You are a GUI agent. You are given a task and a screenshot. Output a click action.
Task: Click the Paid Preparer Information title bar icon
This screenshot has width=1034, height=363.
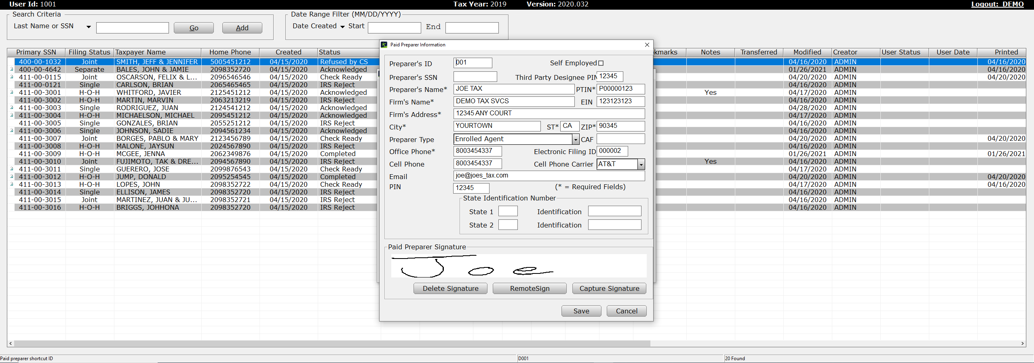[x=384, y=45]
